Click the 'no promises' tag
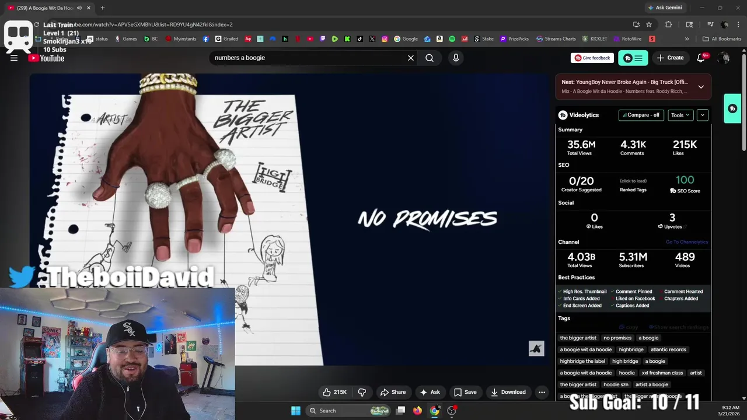This screenshot has height=420, width=747. (x=617, y=338)
